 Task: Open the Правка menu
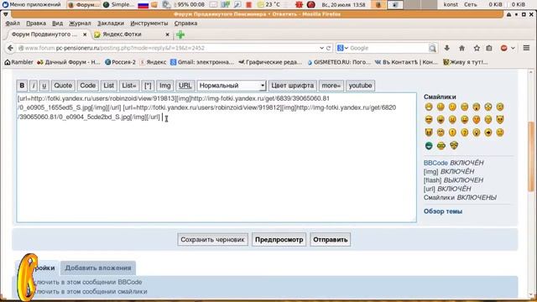pyautogui.click(x=36, y=23)
